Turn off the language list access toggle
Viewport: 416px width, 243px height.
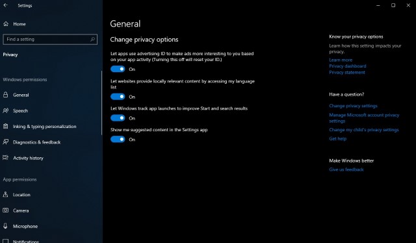118,97
